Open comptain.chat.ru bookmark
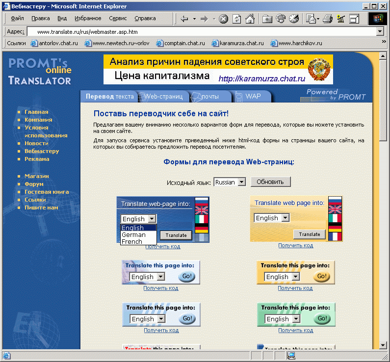Image resolution: width=390 pixels, height=362 pixels. [x=181, y=43]
